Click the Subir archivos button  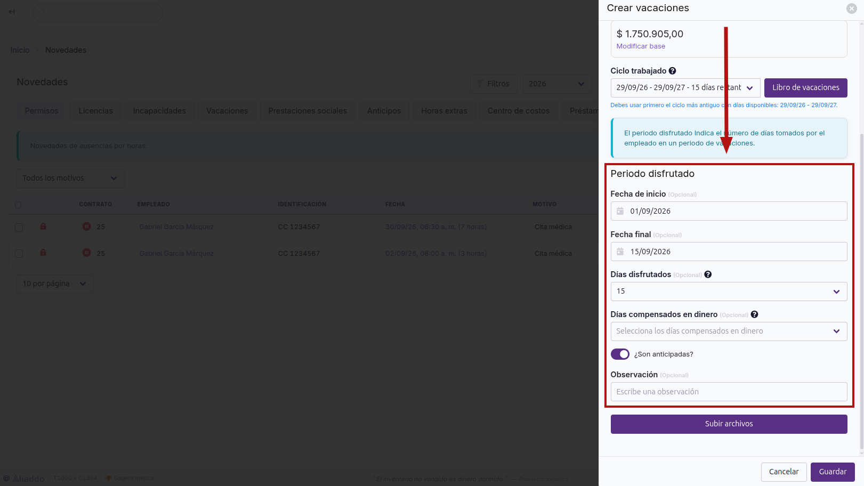[729, 424]
